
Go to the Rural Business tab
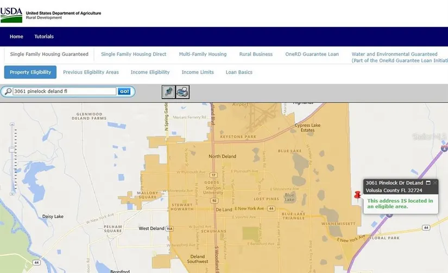click(x=256, y=54)
